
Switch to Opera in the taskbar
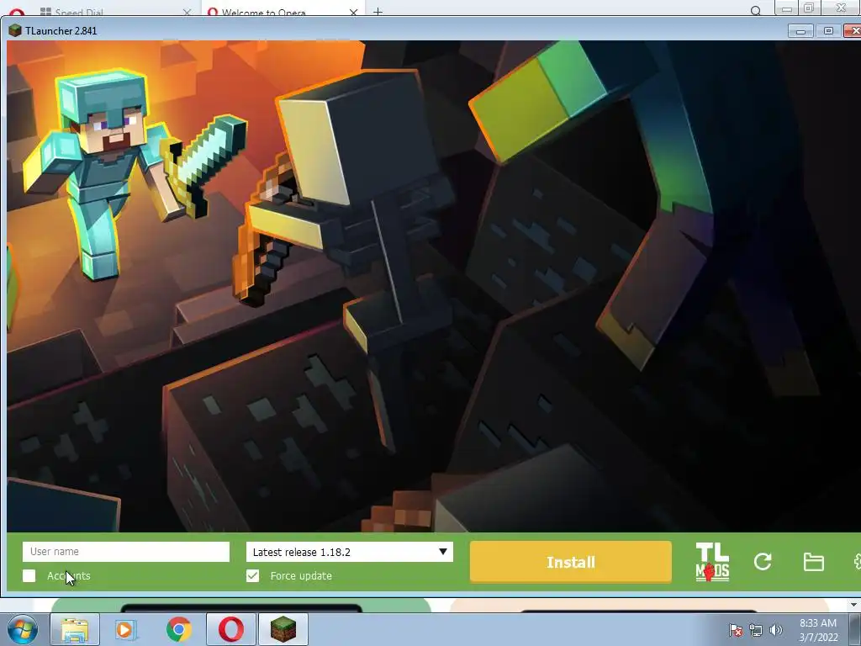[x=231, y=629]
